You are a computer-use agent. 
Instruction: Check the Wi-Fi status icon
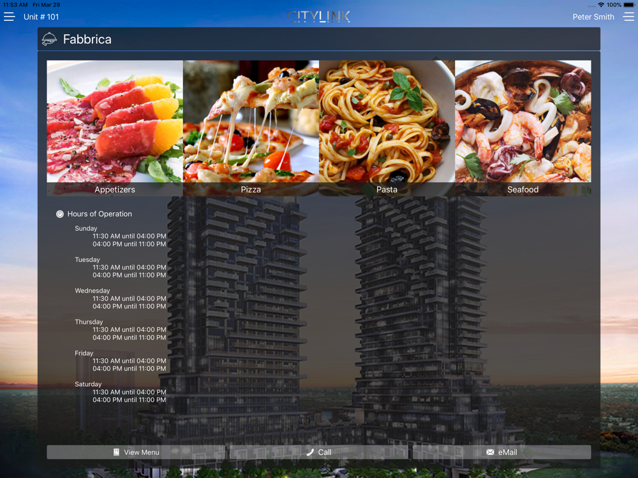(x=601, y=4)
